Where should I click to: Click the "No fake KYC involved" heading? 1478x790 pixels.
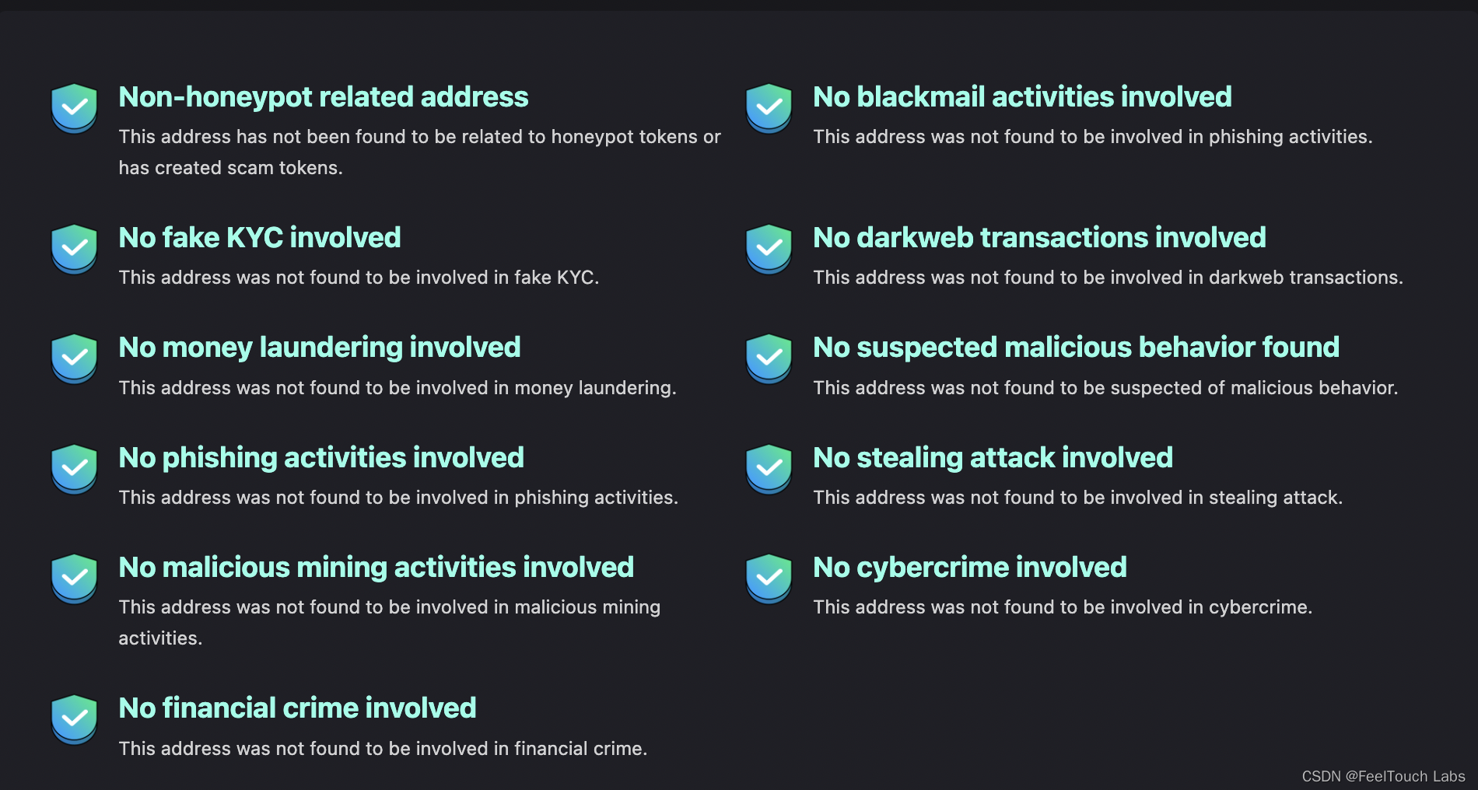click(x=259, y=238)
